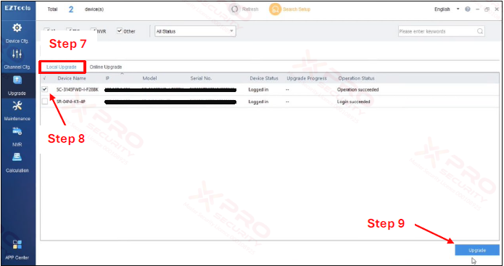Toggle the Other filter checkbox

point(120,31)
